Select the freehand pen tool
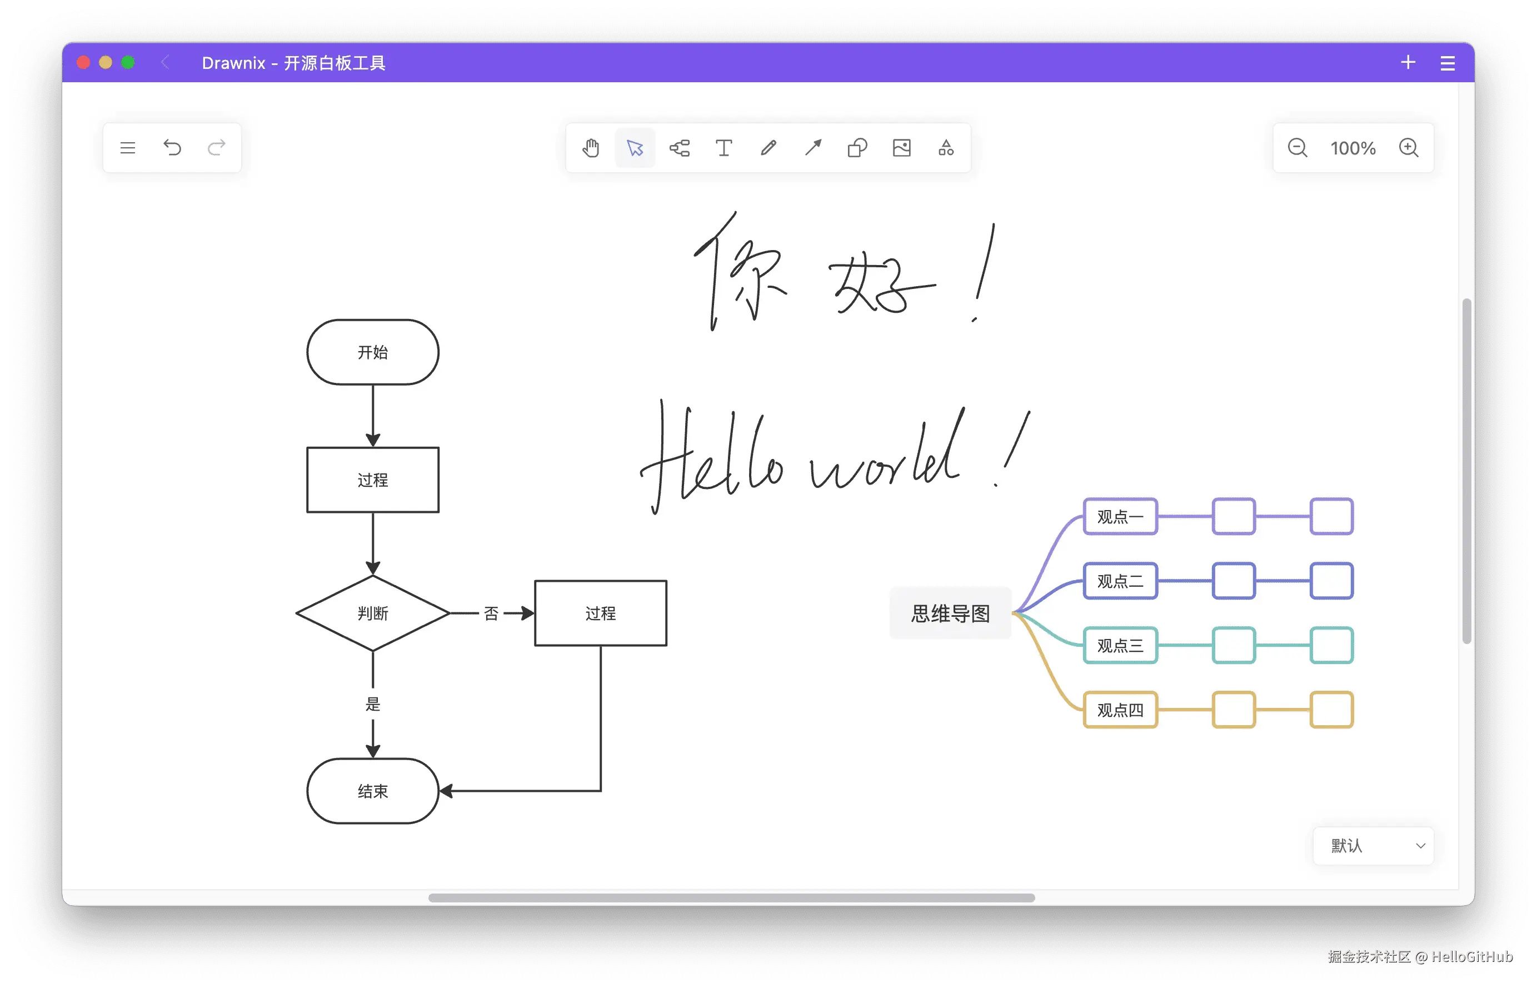Viewport: 1537px width, 988px height. tap(768, 148)
